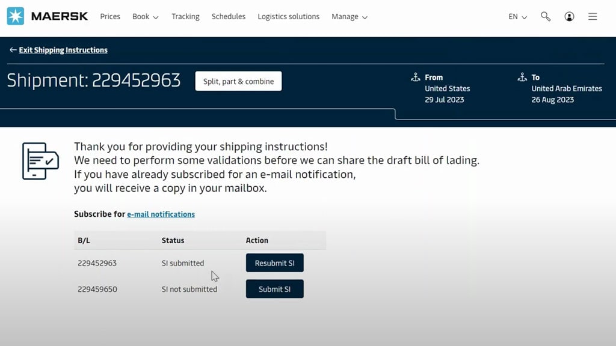The width and height of the screenshot is (616, 346).
Task: Click the anchor icon beside From
Action: [x=416, y=77]
